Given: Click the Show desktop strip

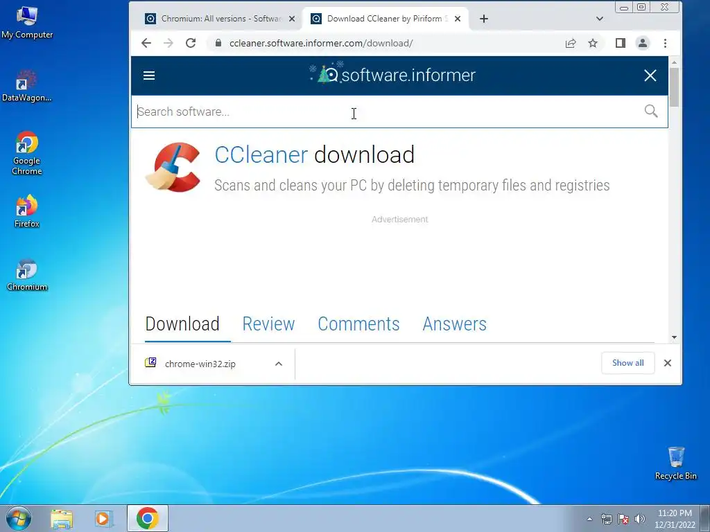Looking at the screenshot, I should (705, 518).
